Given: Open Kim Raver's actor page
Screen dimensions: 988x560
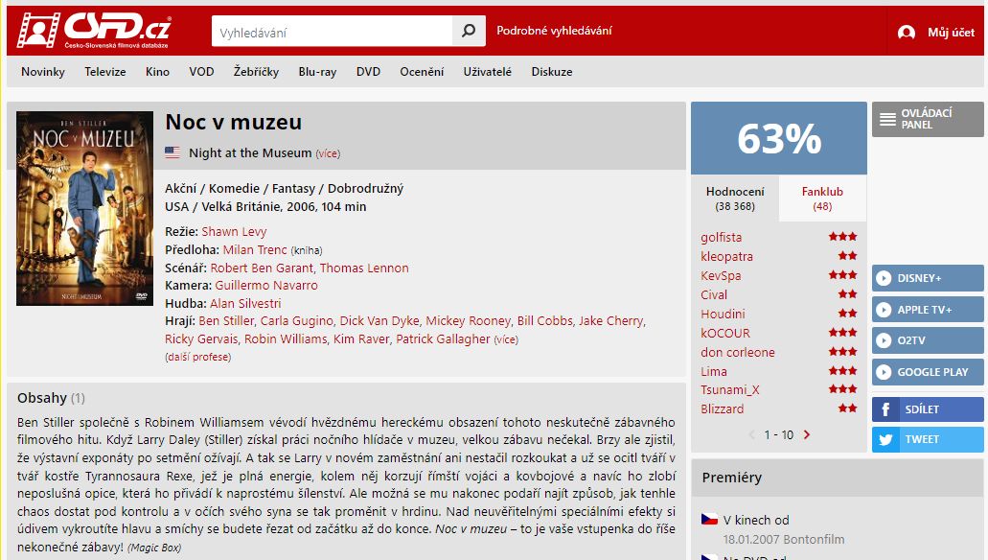Looking at the screenshot, I should 361,338.
